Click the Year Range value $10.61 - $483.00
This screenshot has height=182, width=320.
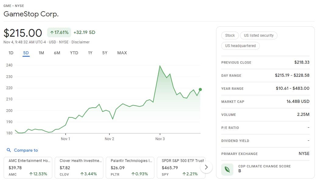coord(293,89)
